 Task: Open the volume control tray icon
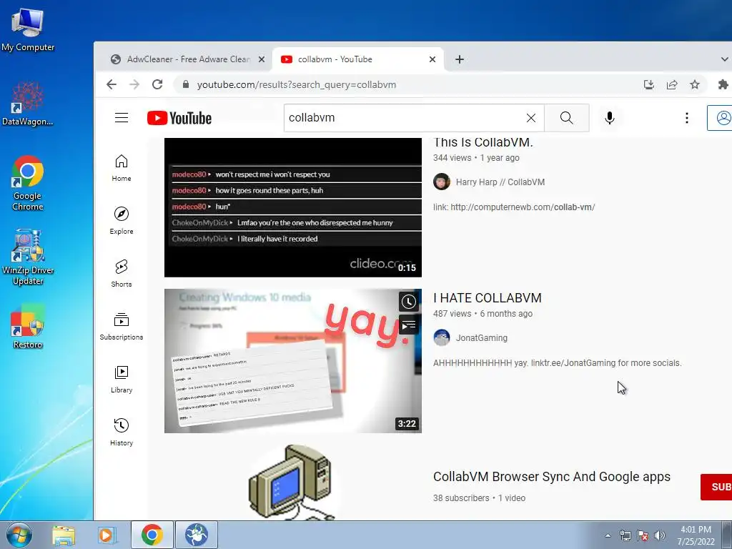pyautogui.click(x=659, y=535)
